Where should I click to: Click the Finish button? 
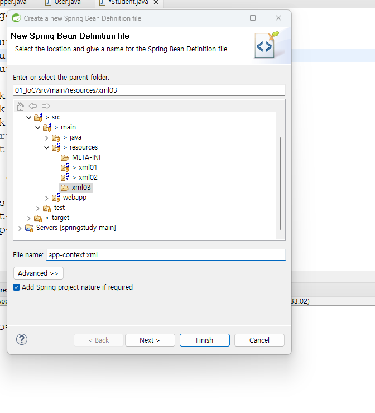pyautogui.click(x=205, y=340)
